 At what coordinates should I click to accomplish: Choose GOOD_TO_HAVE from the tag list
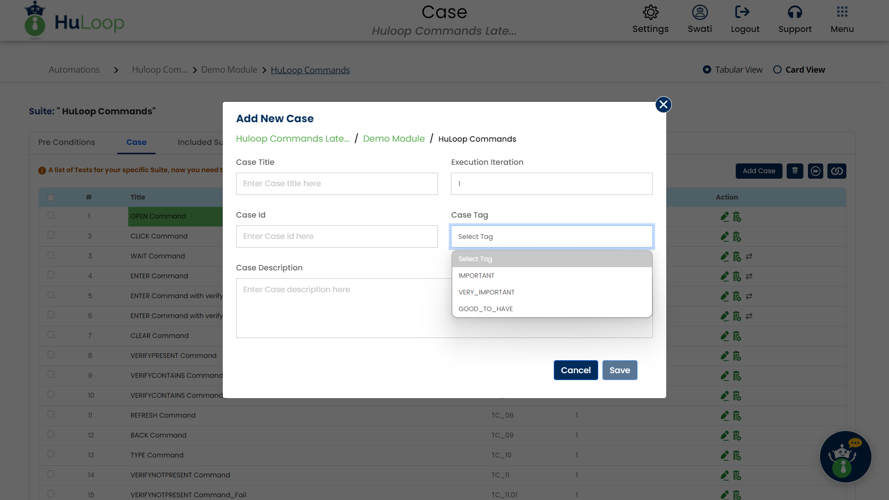click(551, 309)
